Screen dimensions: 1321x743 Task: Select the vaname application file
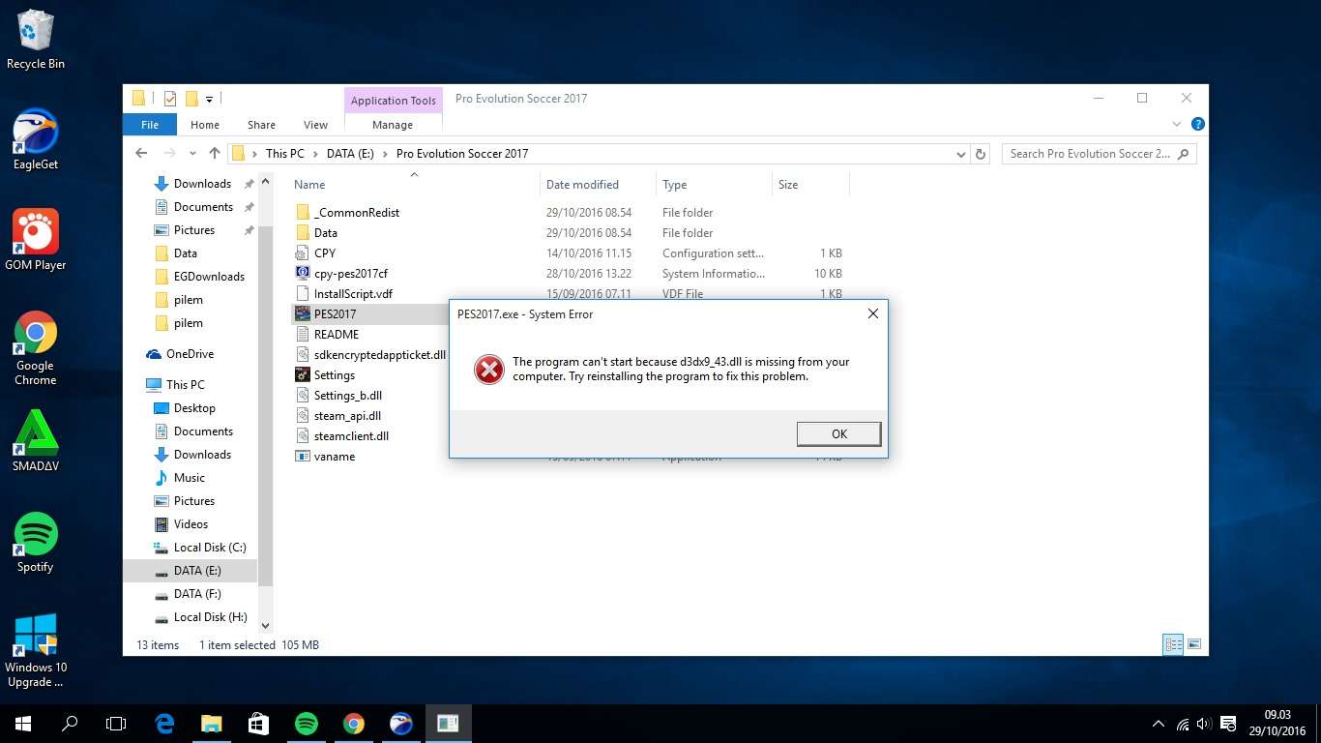(334, 457)
